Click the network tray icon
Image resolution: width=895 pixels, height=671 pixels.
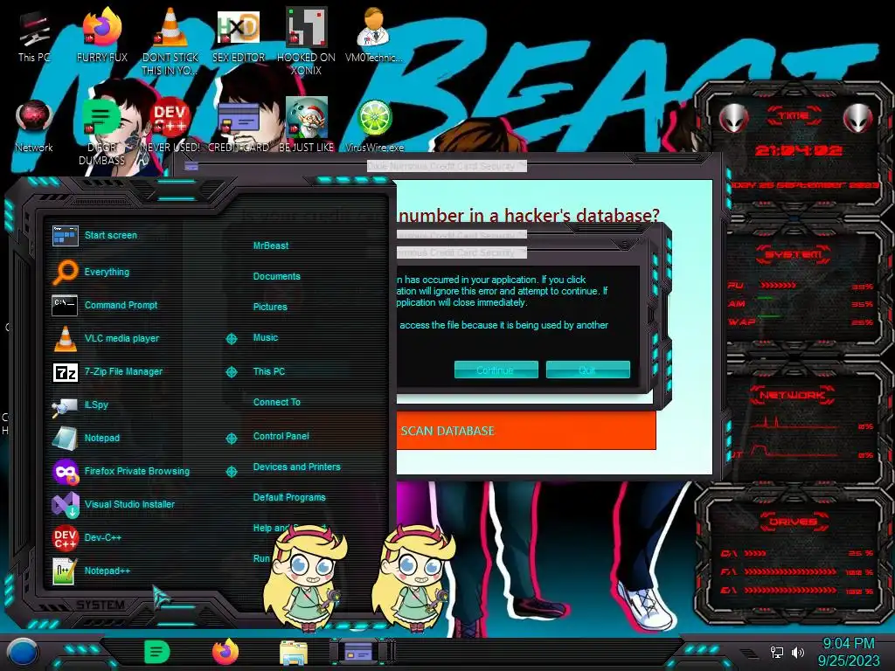click(x=776, y=652)
